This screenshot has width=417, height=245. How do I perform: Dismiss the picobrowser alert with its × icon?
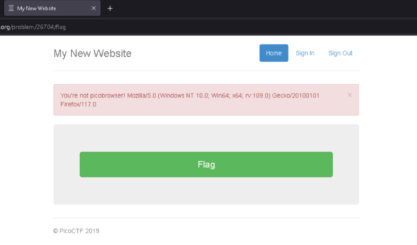click(x=349, y=95)
